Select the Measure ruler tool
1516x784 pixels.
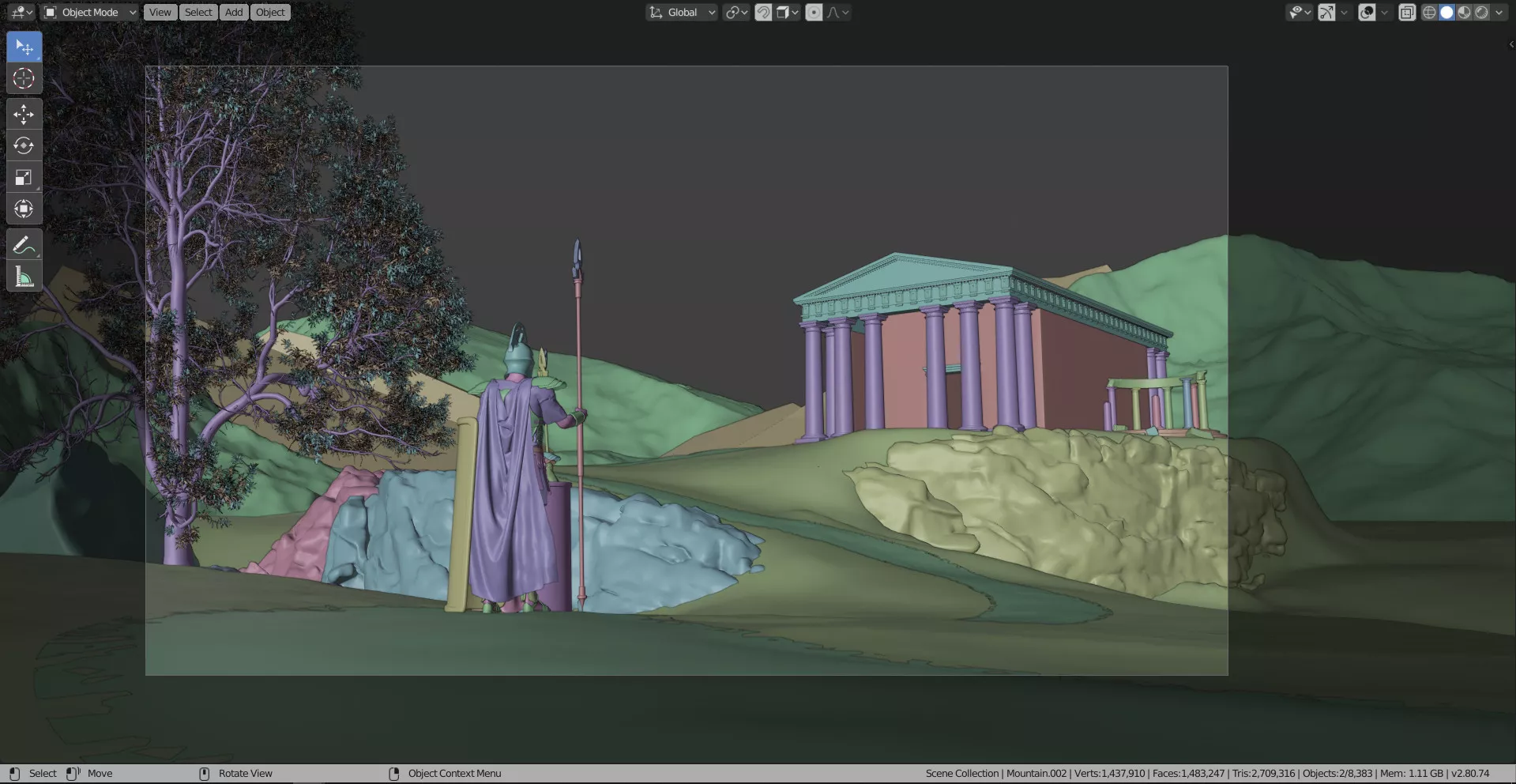[x=24, y=277]
